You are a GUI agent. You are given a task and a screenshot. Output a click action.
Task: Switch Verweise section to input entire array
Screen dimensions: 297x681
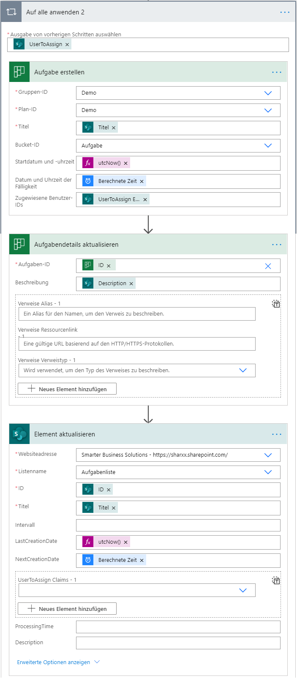point(276,304)
